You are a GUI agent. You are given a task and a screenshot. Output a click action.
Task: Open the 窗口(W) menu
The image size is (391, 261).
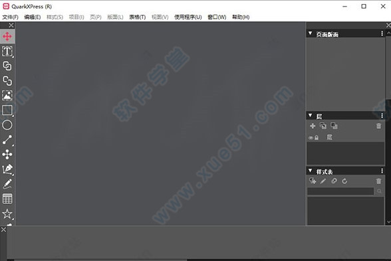[217, 17]
